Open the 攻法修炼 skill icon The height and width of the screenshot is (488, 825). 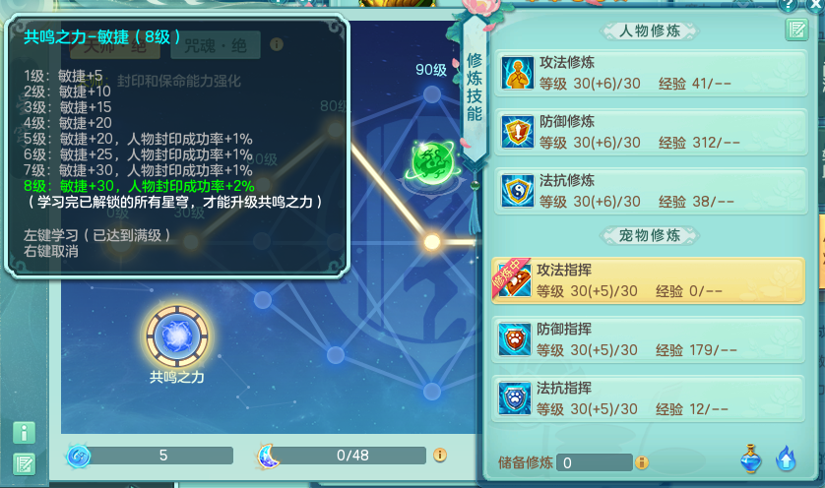[518, 73]
